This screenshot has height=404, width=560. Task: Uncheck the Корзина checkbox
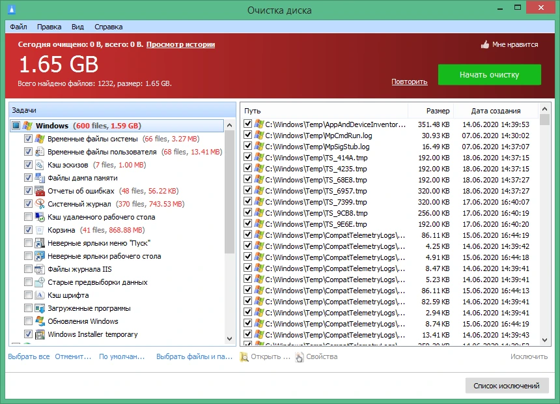pos(28,230)
